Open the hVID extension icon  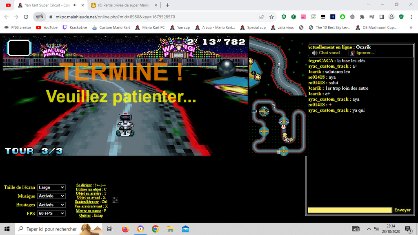313,17
